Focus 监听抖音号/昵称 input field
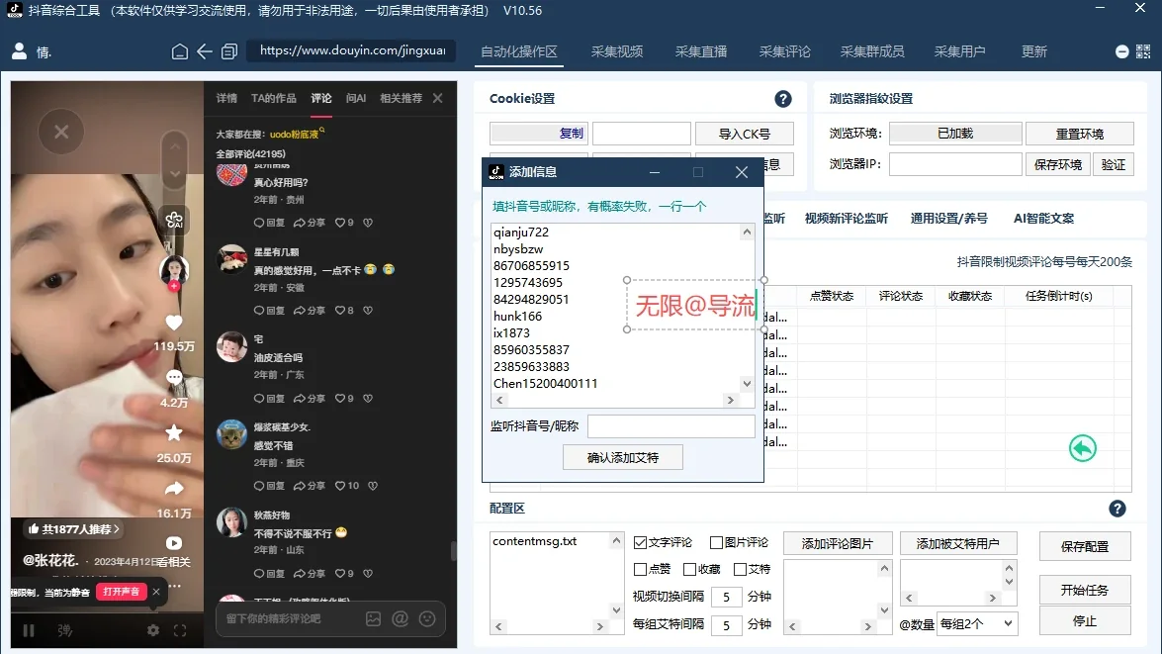The width and height of the screenshot is (1162, 654). tap(670, 426)
